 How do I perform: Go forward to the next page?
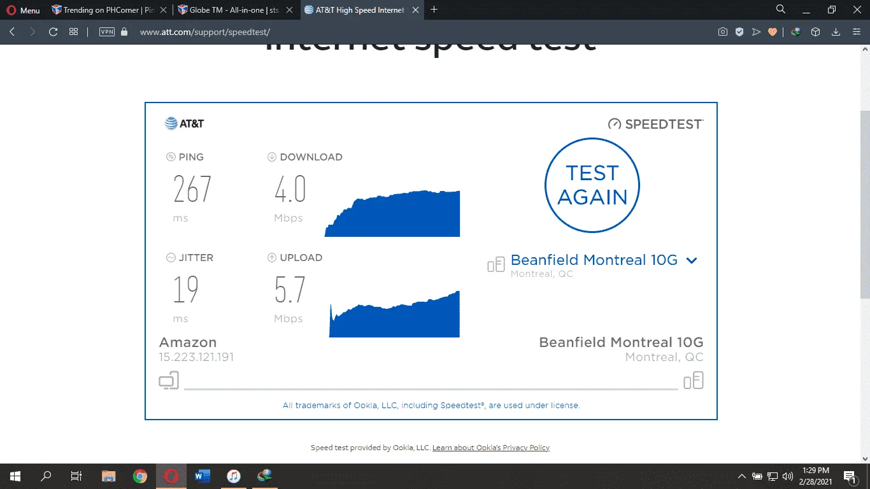click(32, 32)
